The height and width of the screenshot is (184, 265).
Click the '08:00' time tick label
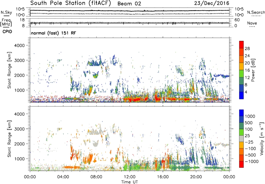click(96, 177)
